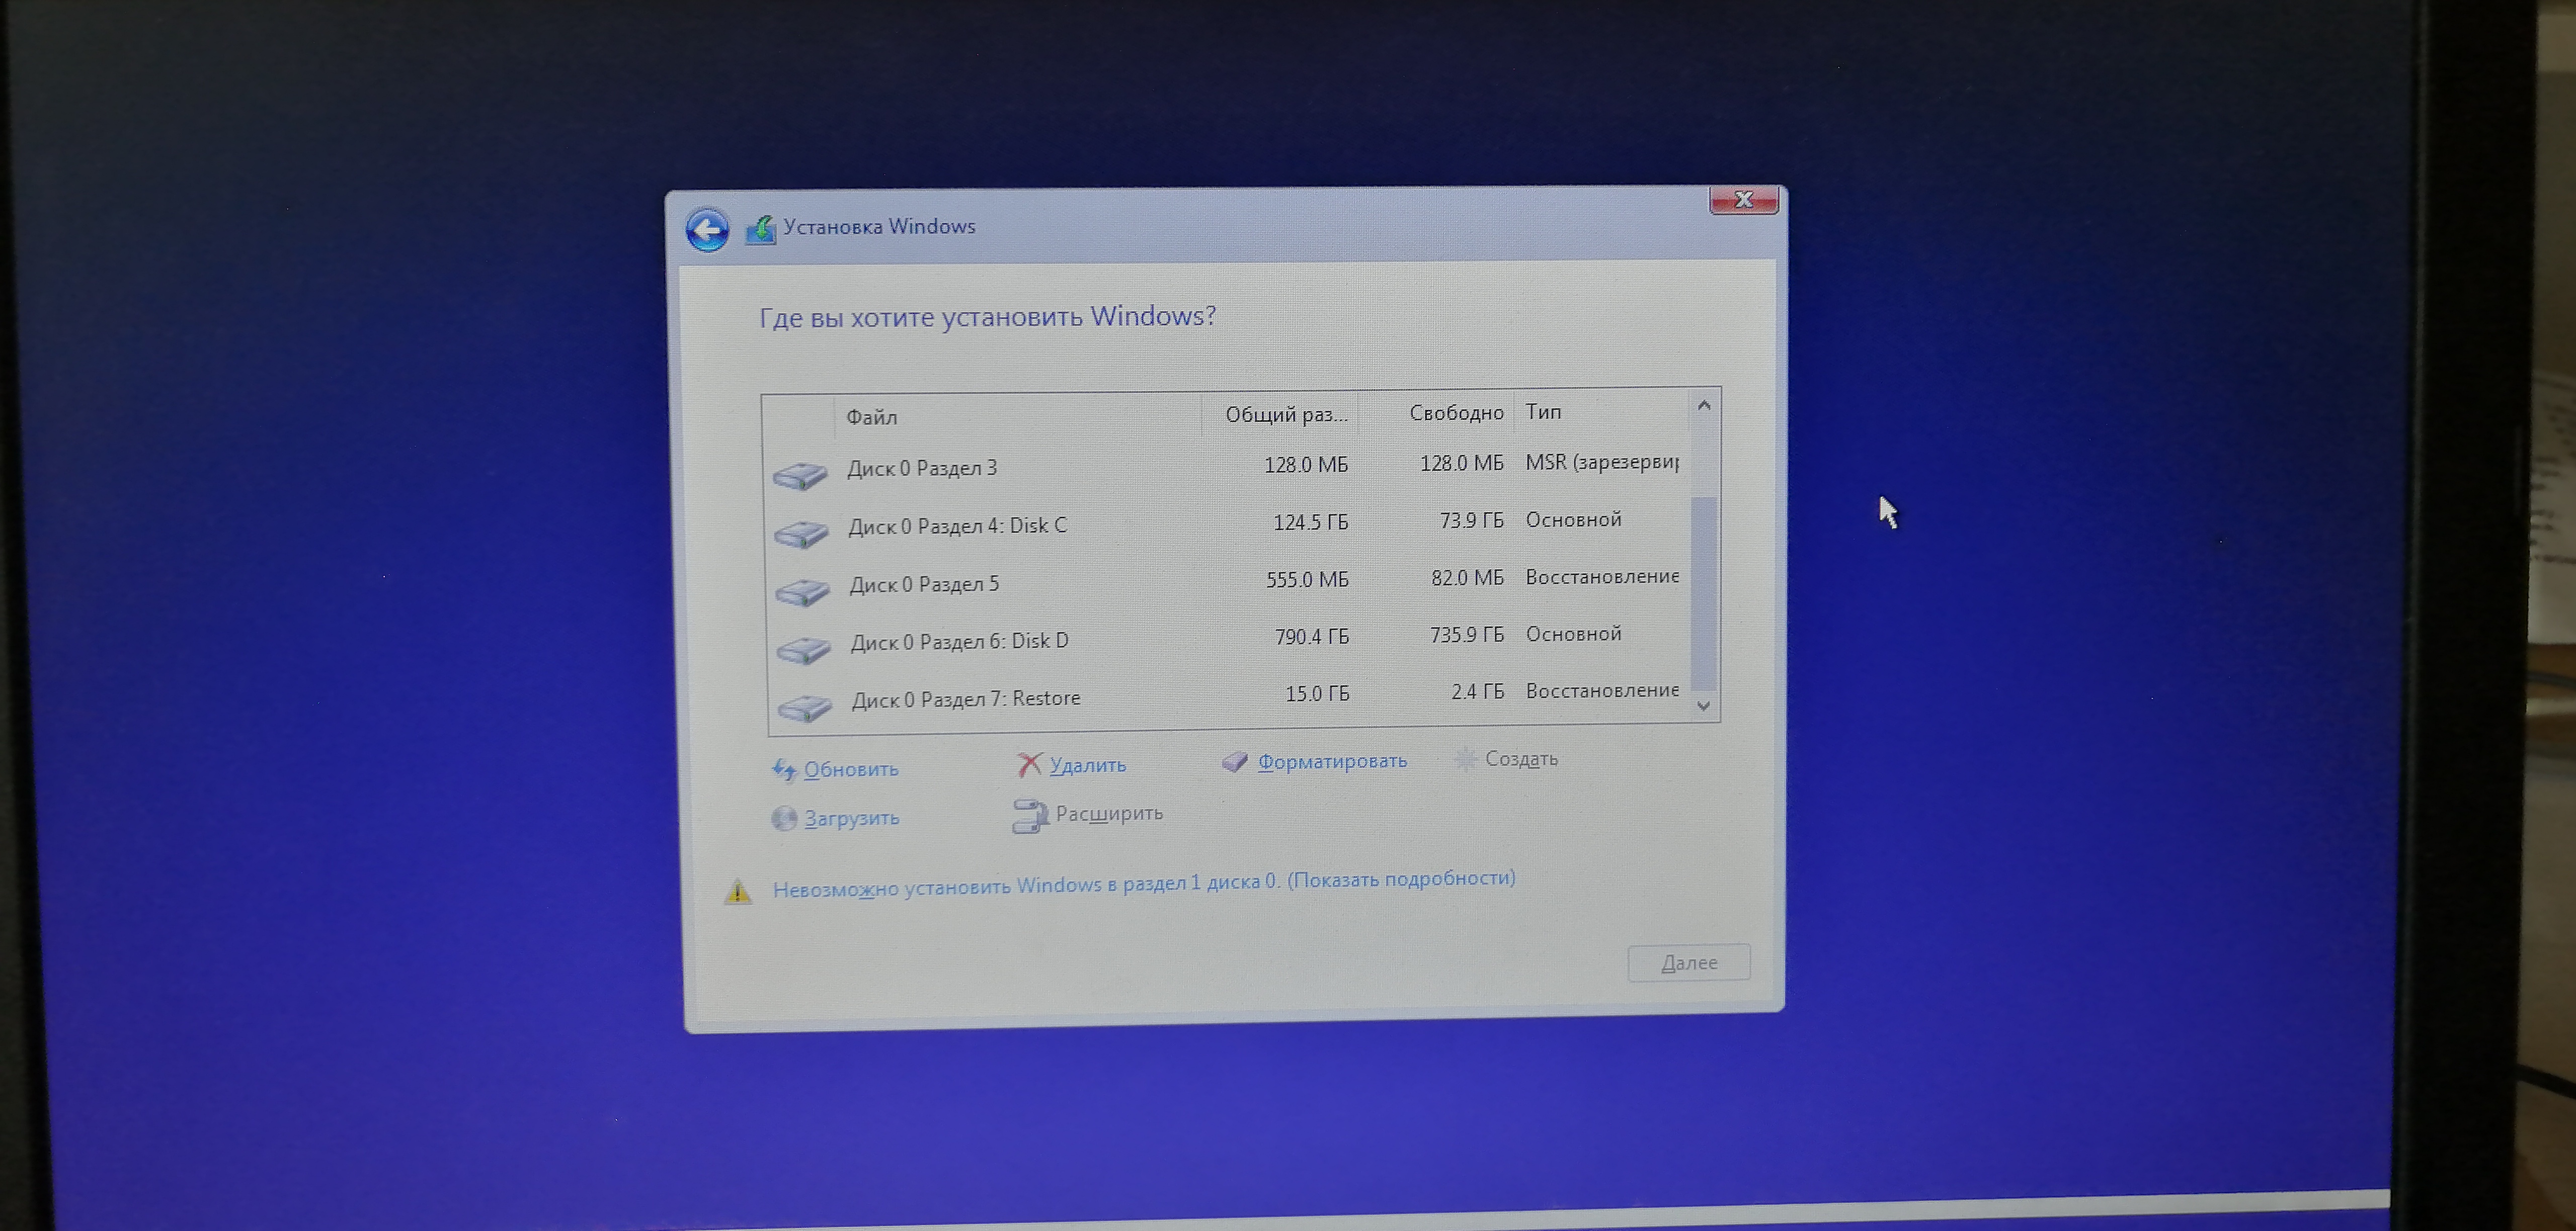2576x1231 pixels.
Task: Click drive icon for Раздел 4: Disk C
Action: (x=801, y=534)
